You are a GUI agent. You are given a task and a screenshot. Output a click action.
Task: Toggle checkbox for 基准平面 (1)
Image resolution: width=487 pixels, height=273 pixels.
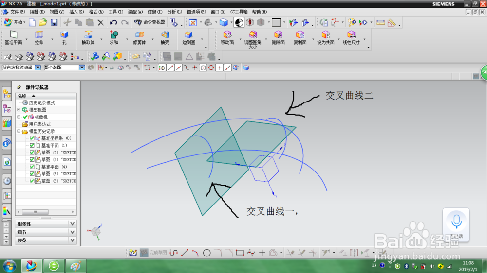click(x=32, y=146)
